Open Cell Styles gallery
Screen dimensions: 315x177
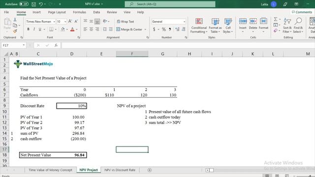coord(228,26)
